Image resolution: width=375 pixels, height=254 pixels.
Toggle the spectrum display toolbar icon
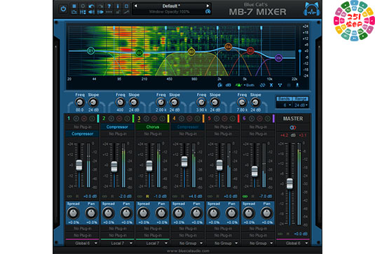pos(74,12)
